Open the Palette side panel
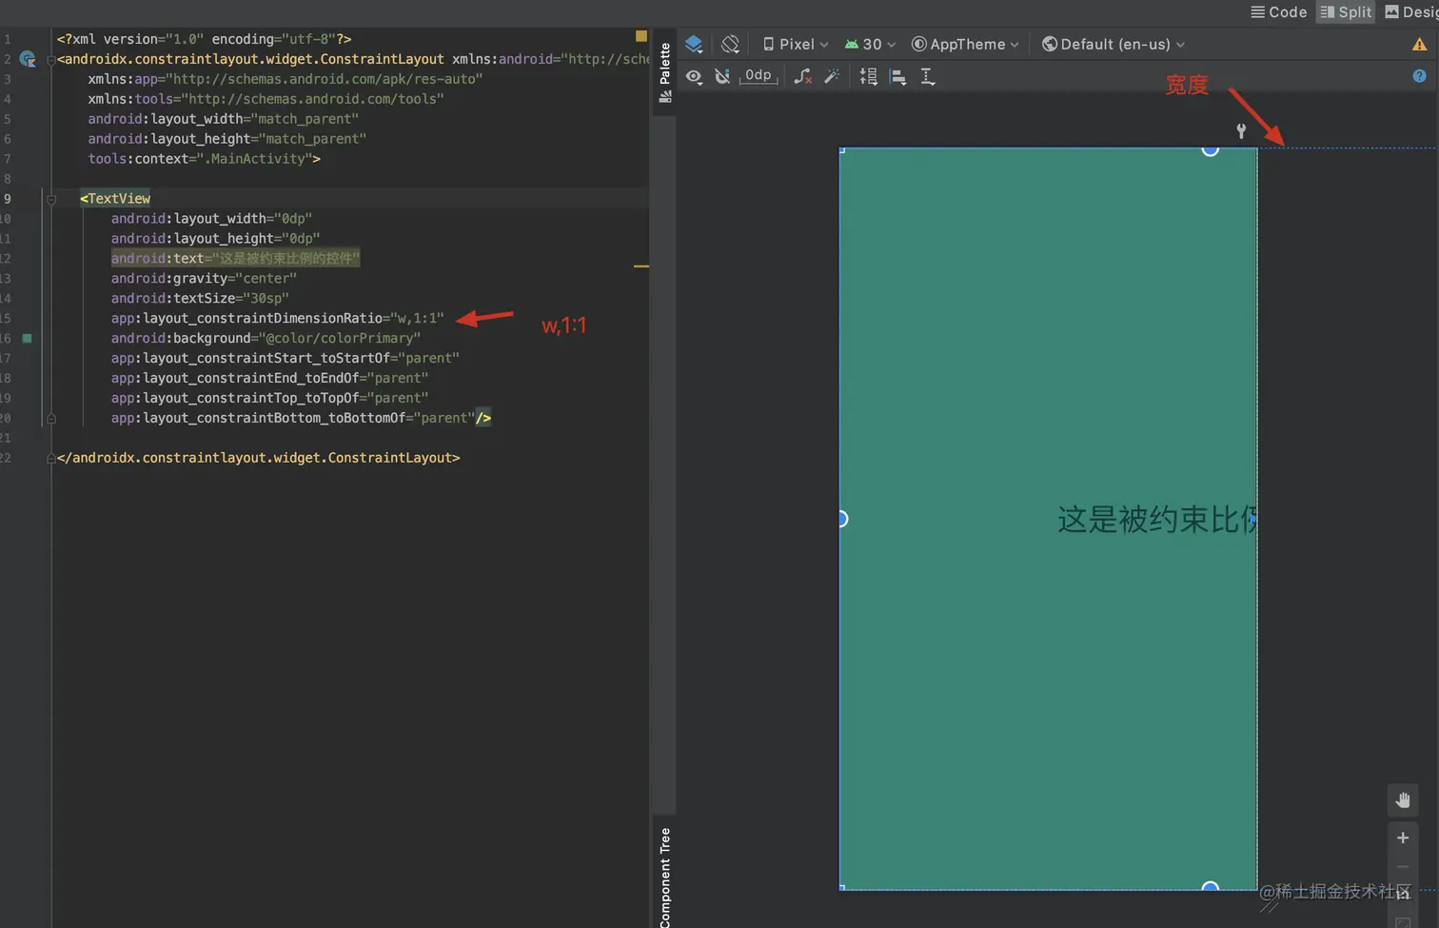The height and width of the screenshot is (928, 1439). (664, 72)
